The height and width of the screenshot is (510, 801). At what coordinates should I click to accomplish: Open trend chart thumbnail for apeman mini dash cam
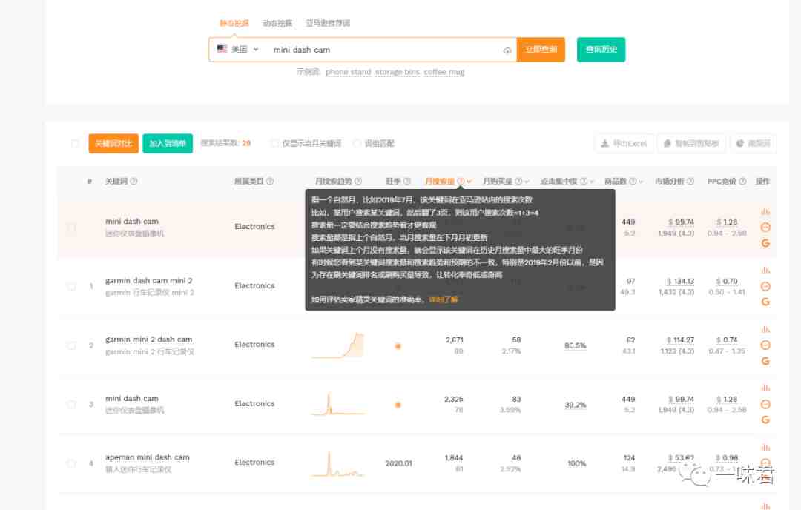(x=337, y=463)
